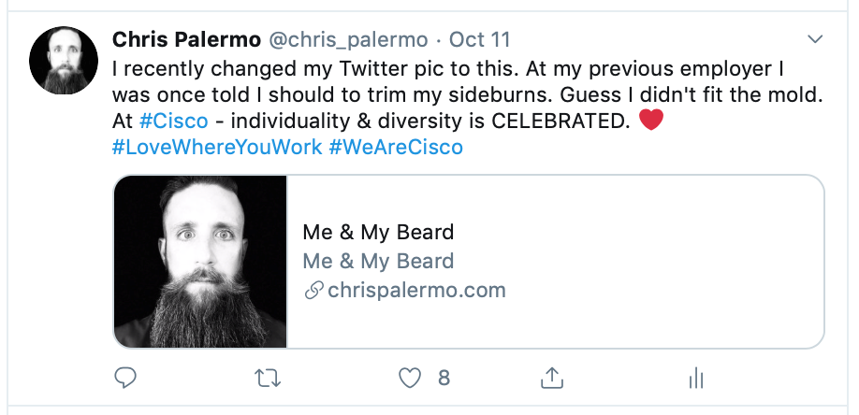Image resolution: width=859 pixels, height=415 pixels.
Task: Retweet Chris Palermo's tweet
Action: point(267,378)
